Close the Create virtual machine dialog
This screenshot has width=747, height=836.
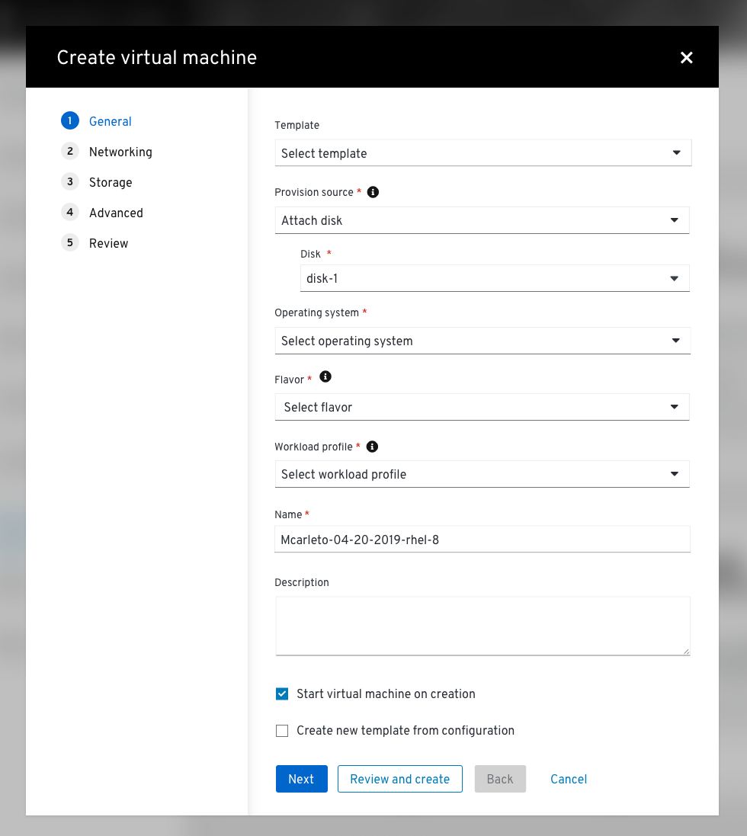(x=686, y=58)
